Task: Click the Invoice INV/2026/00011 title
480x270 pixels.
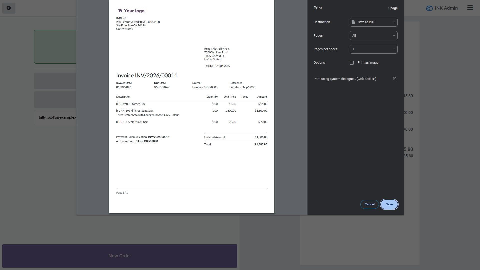Action: (x=147, y=75)
